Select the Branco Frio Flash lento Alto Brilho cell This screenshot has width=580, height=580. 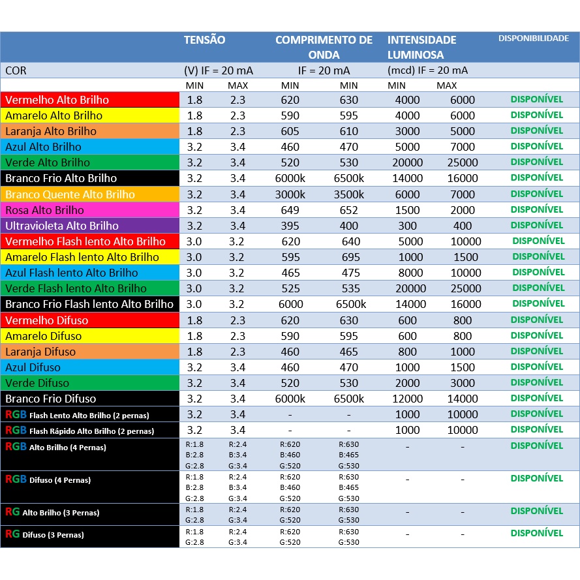tap(90, 304)
